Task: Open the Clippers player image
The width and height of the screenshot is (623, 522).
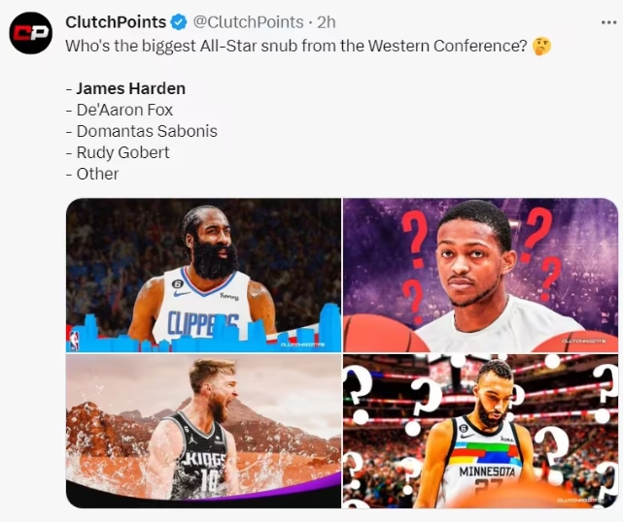Action: (203, 275)
